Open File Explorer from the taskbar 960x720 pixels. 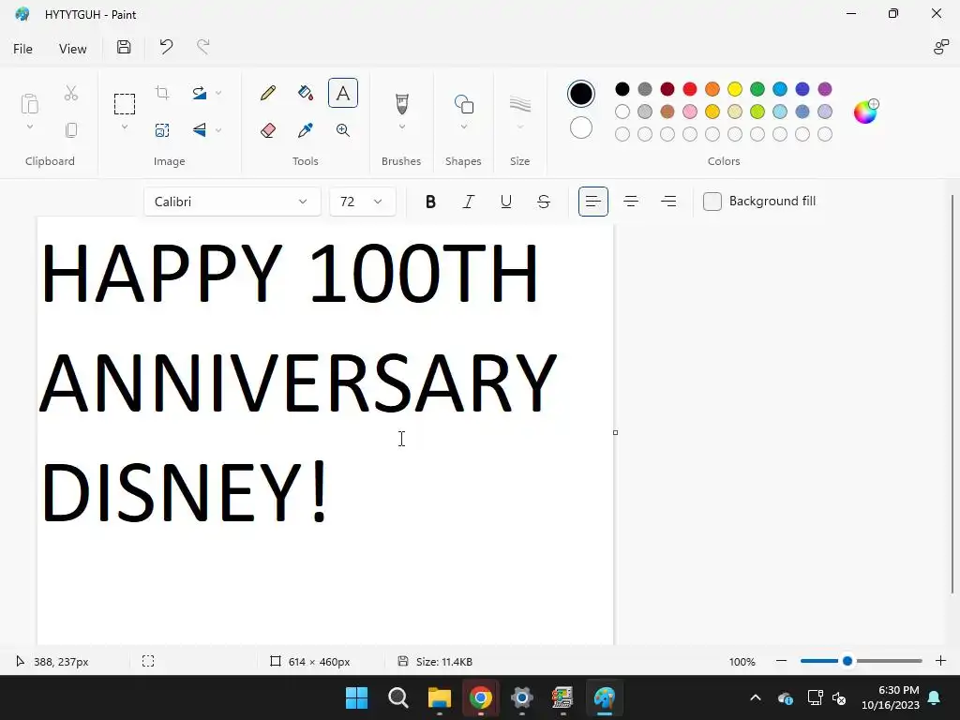440,697
